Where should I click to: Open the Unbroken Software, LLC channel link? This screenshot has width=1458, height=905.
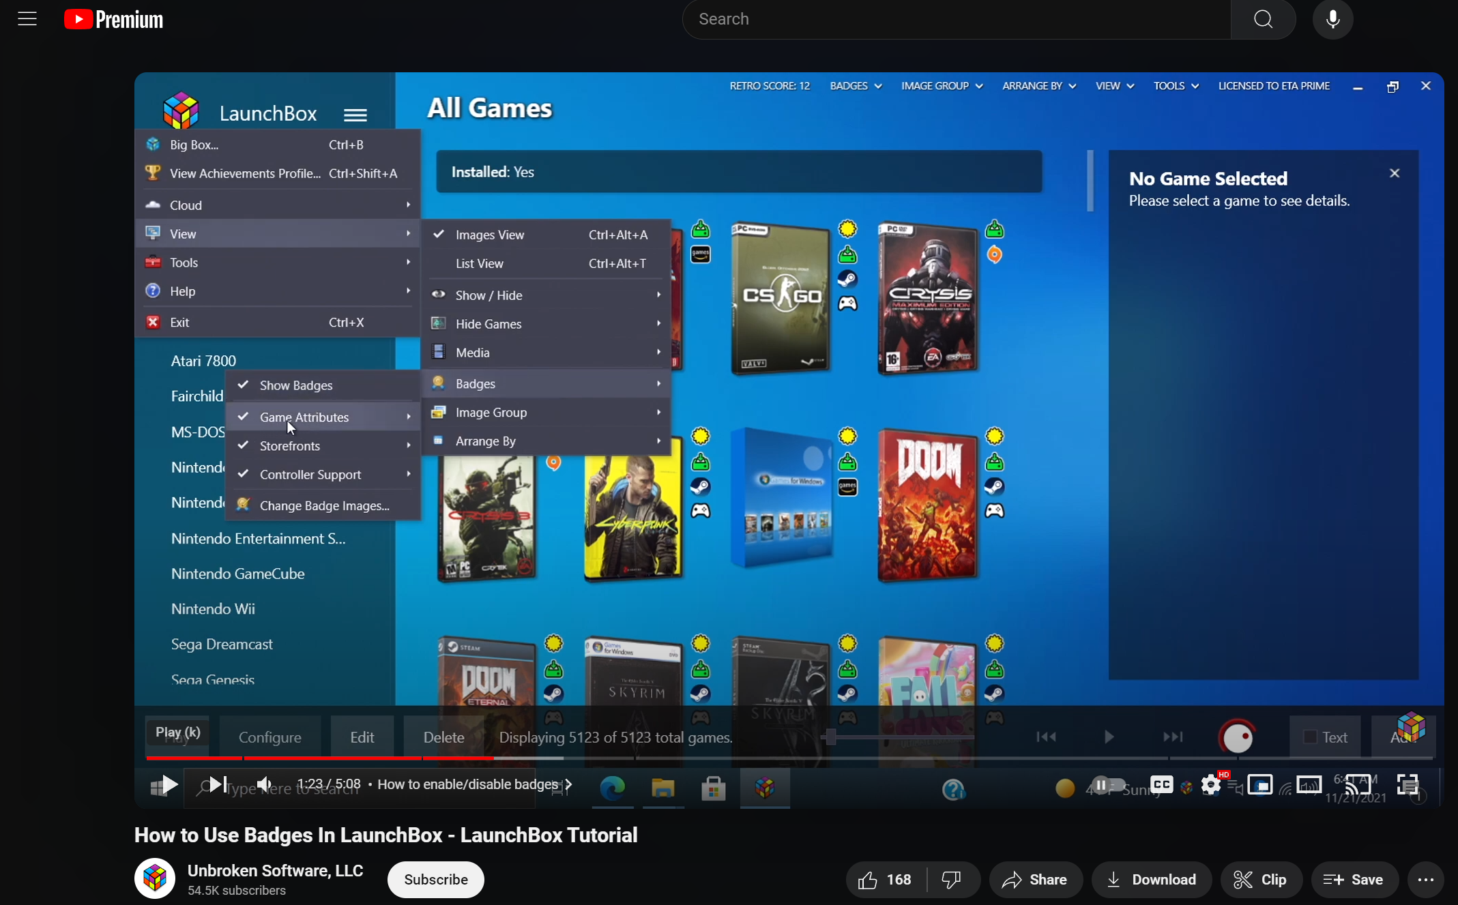(275, 871)
